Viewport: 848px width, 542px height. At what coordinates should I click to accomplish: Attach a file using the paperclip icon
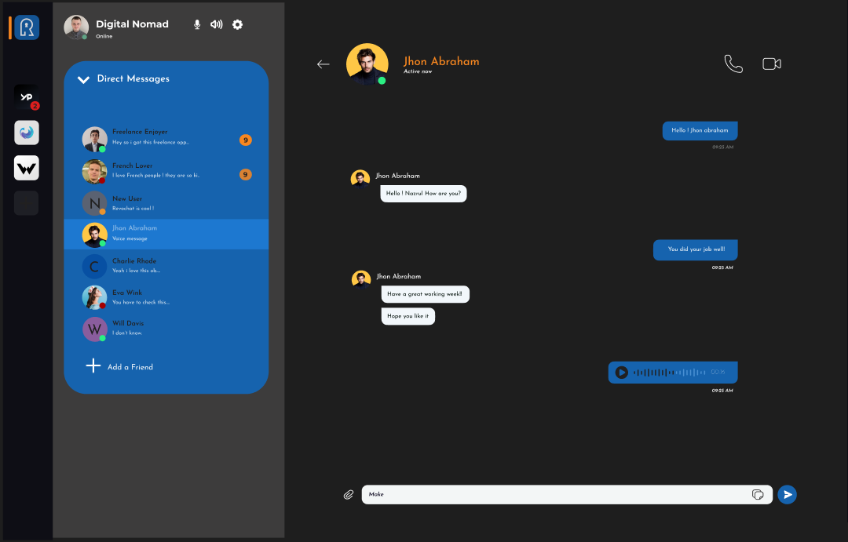(x=348, y=494)
